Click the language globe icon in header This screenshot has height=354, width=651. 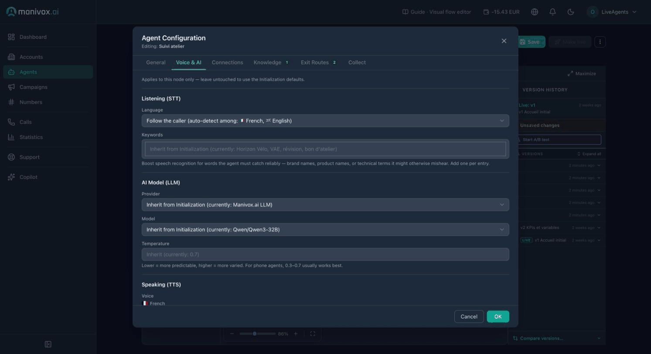(x=535, y=12)
